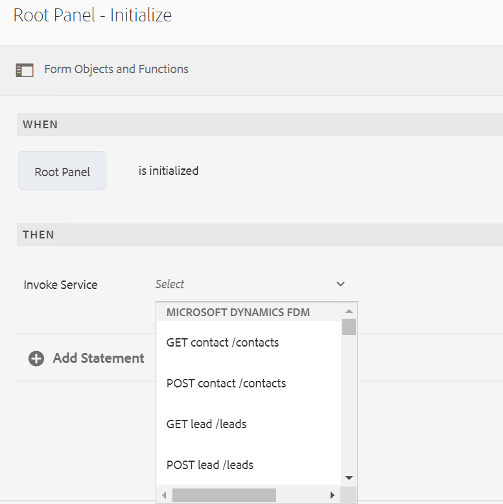This screenshot has height=504, width=503.
Task: Click the Microsoft Dynamics FDM group header
Action: (x=238, y=312)
